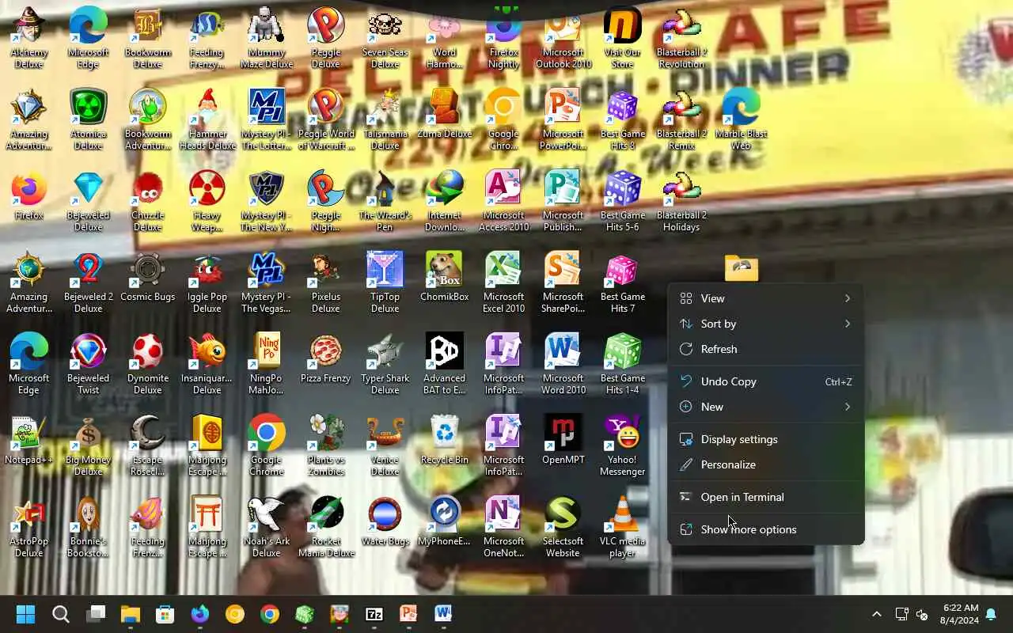Click Show more options menu entry

tap(765, 529)
